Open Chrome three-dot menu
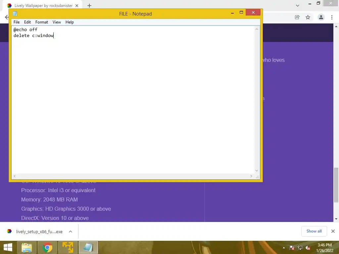Image resolution: width=339 pixels, height=254 pixels. coord(332,17)
